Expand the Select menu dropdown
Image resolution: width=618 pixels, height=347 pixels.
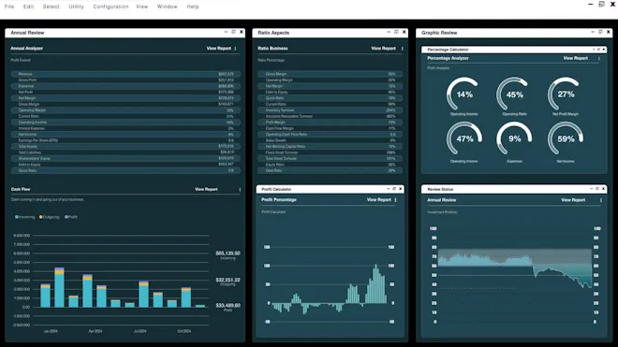tap(51, 7)
